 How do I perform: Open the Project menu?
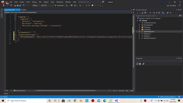pos(22,2)
